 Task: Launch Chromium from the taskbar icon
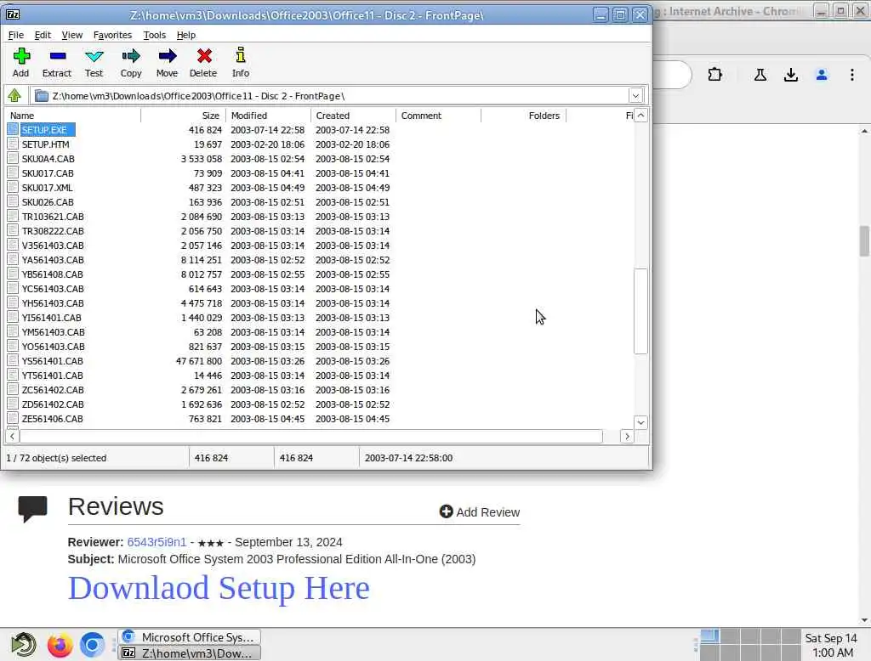pos(92,645)
